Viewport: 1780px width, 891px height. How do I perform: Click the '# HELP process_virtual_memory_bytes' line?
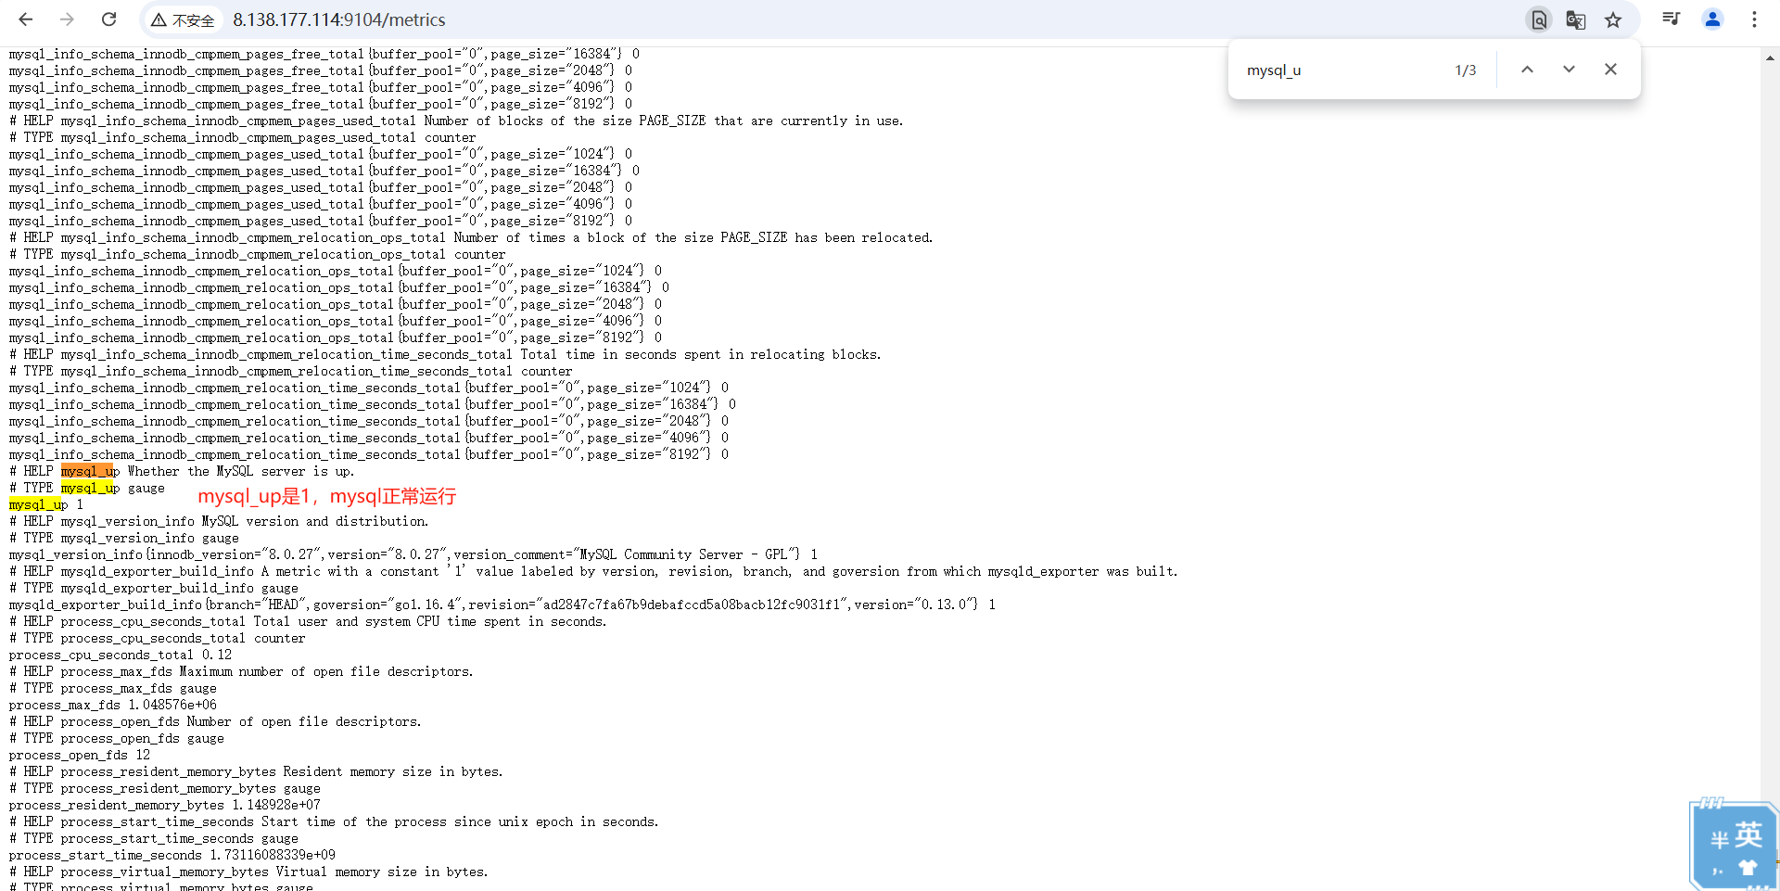click(x=248, y=872)
